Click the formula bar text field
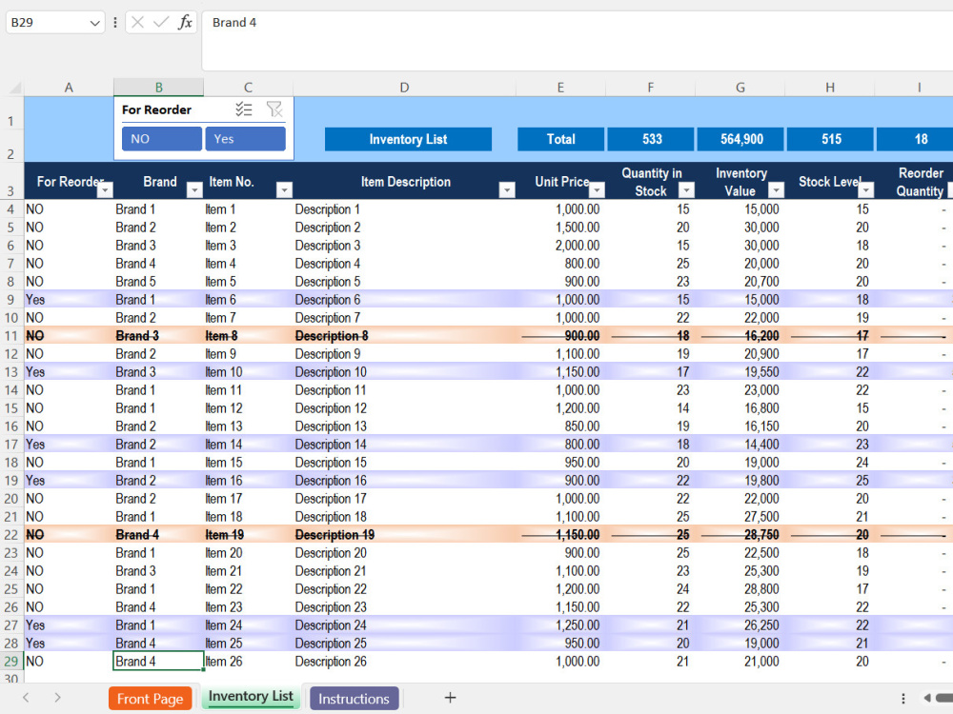Viewport: 953px width, 714px height. [578, 40]
